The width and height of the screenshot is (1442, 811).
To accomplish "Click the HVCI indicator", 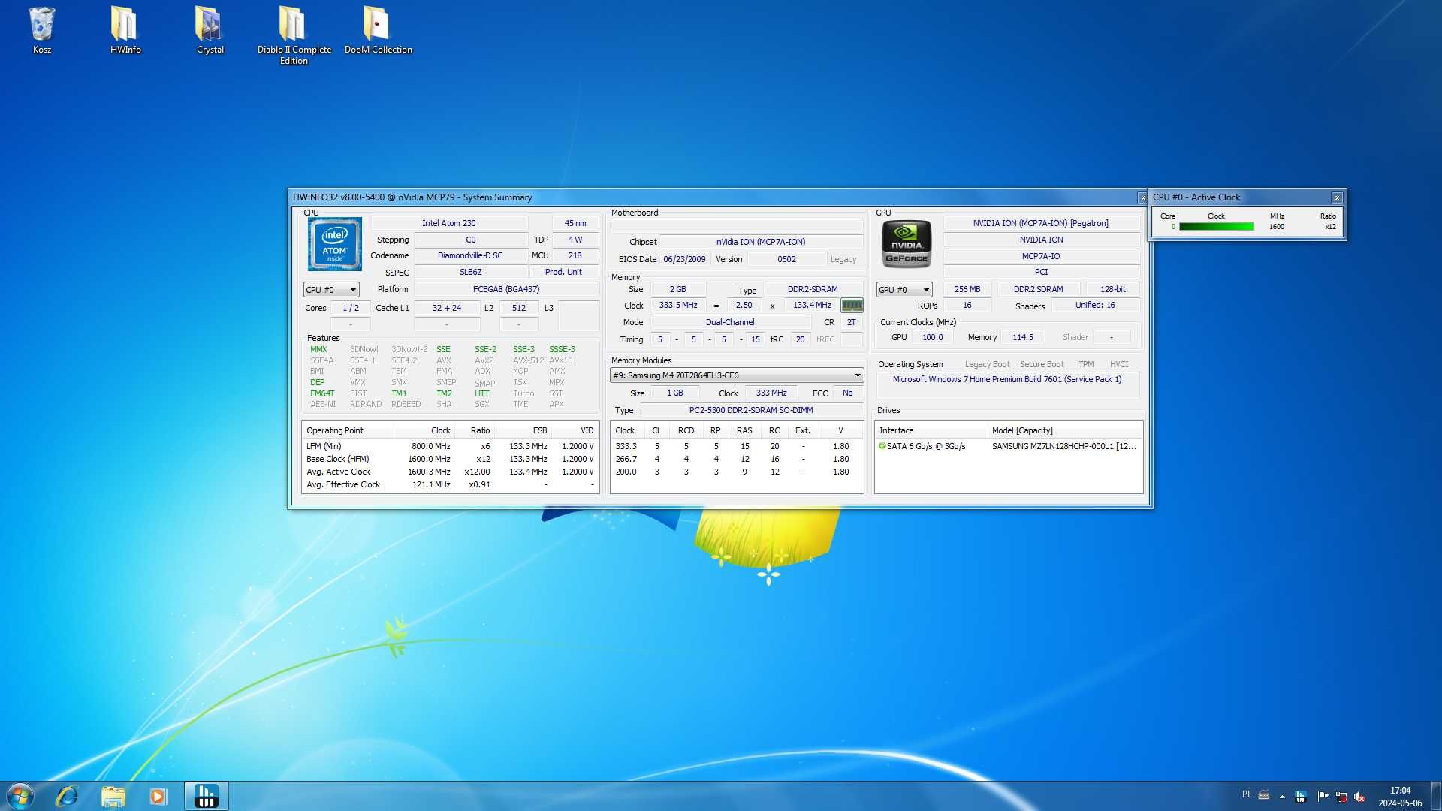I will coord(1119,364).
